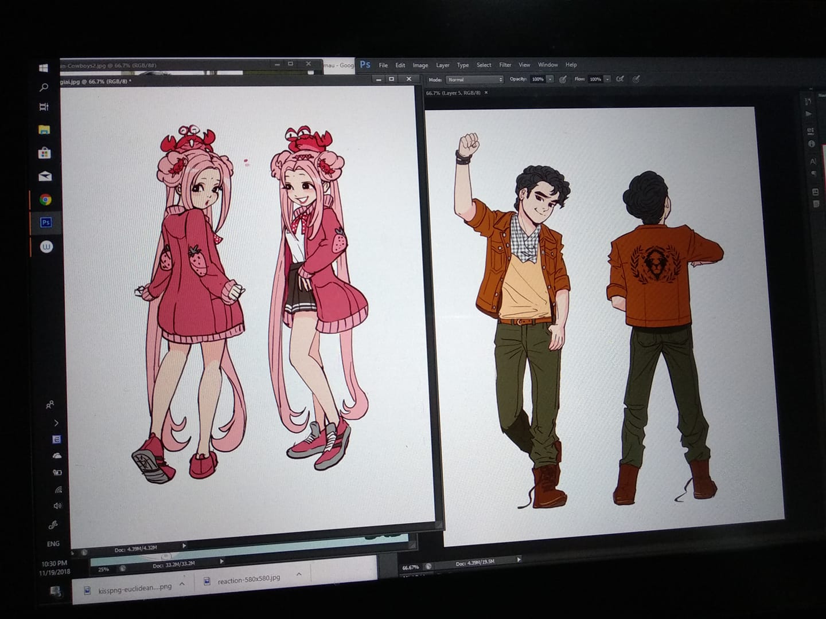Open the giai.jpg status bar arrow menu
This screenshot has width=826, height=619.
pyautogui.click(x=184, y=546)
